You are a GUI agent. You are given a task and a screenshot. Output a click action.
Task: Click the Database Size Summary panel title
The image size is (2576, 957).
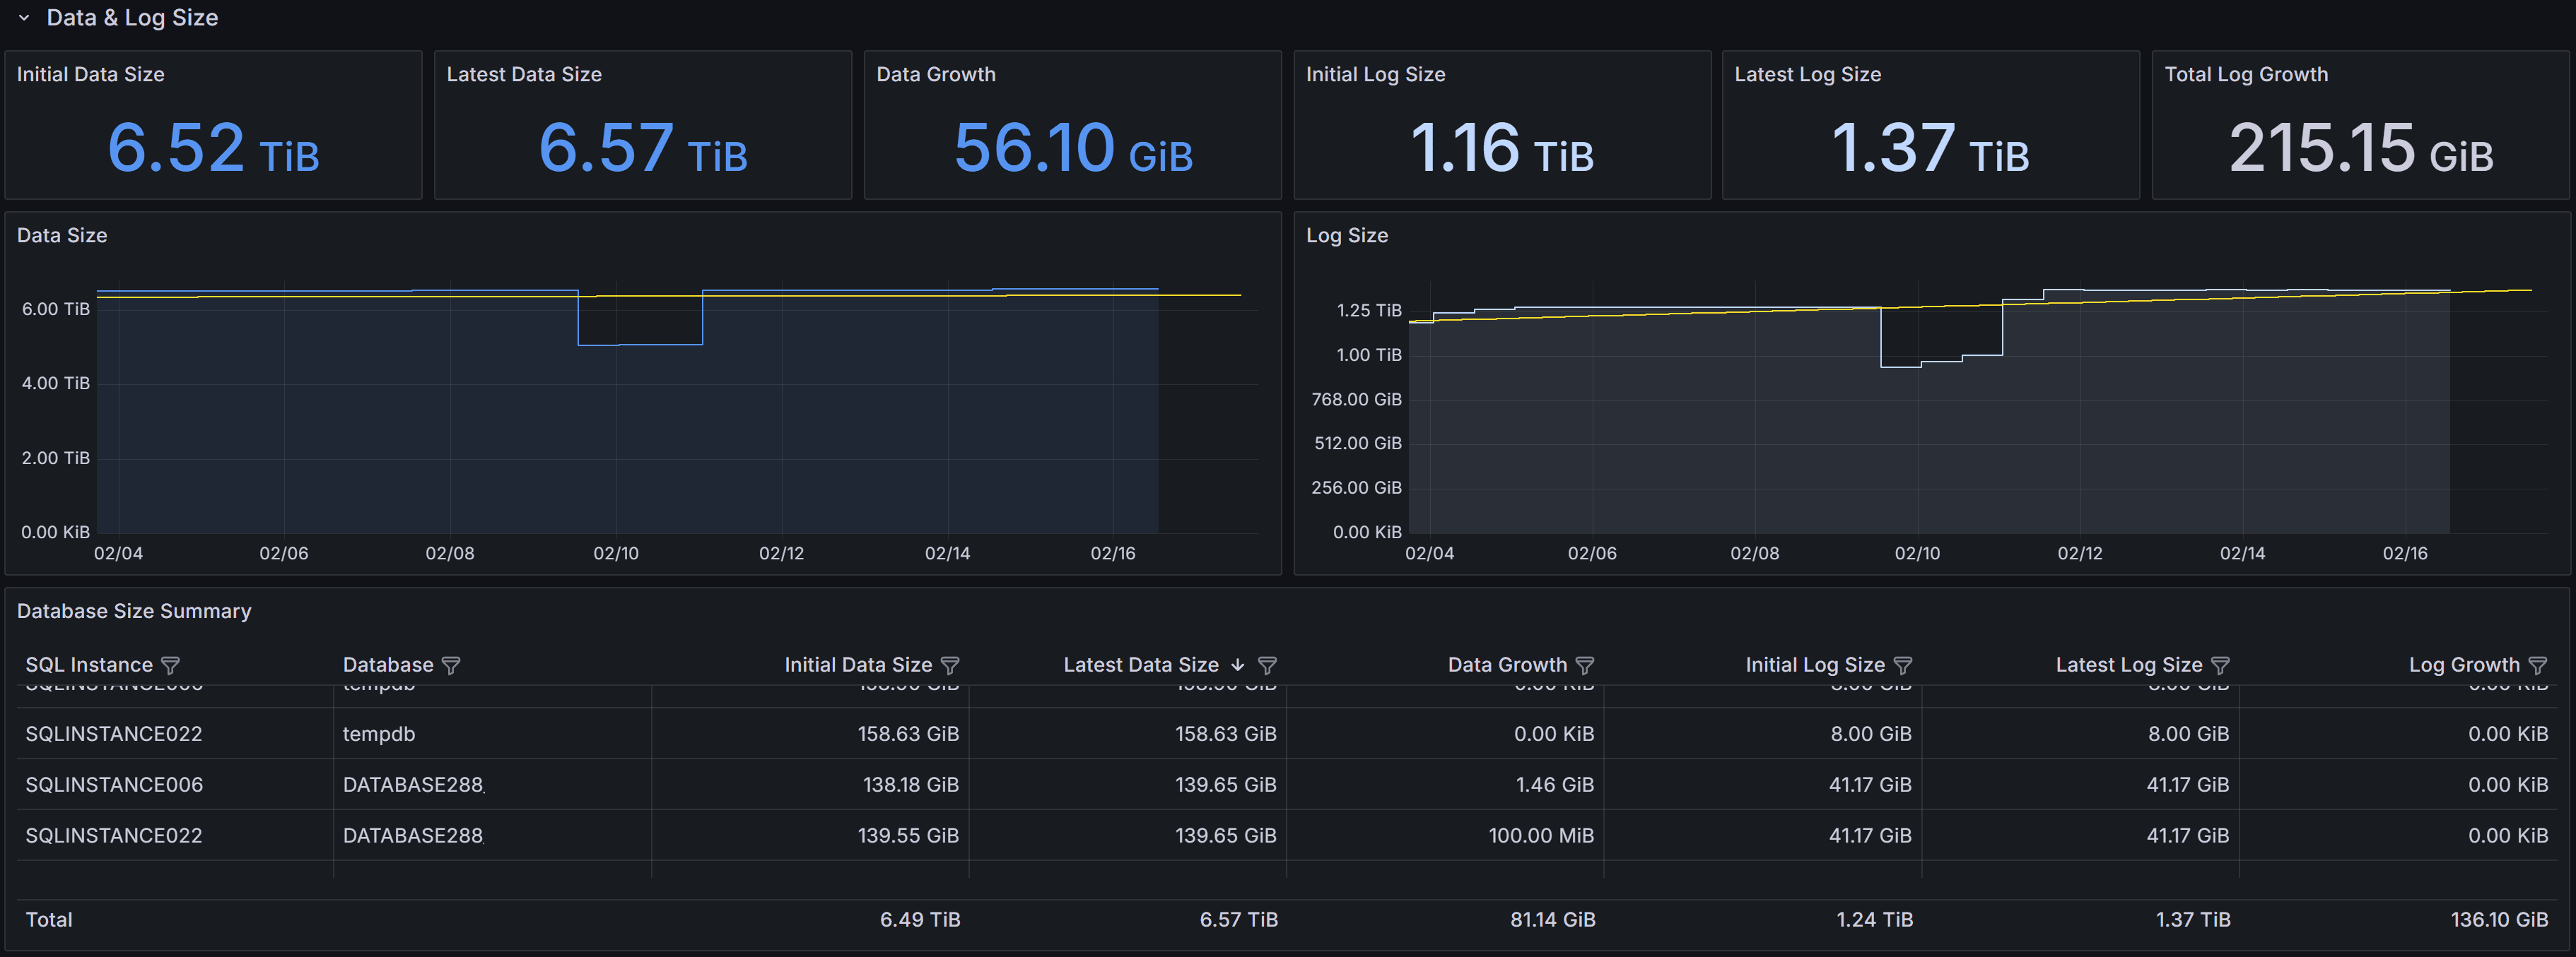(x=134, y=610)
